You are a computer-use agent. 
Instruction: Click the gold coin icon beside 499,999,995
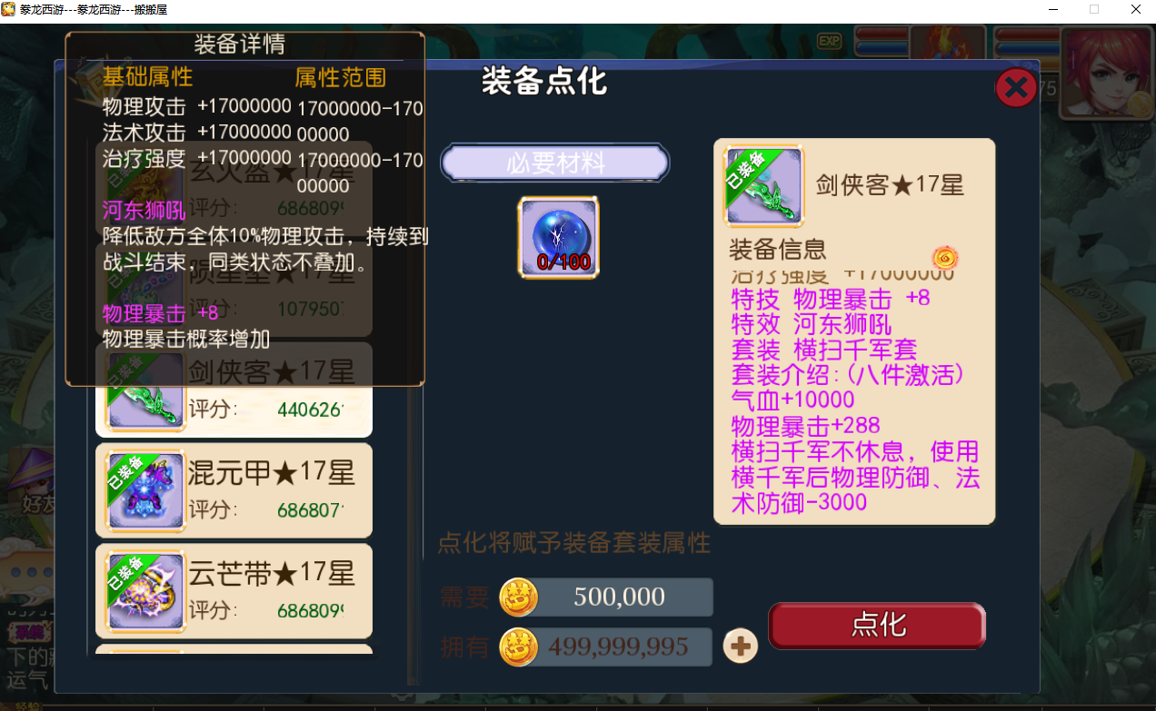(519, 647)
